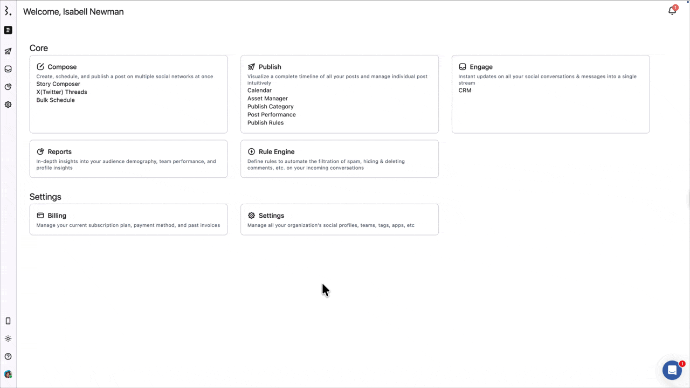The image size is (690, 388).
Task: Open Reports pie-chart icon in sidebar
Action: [8, 87]
